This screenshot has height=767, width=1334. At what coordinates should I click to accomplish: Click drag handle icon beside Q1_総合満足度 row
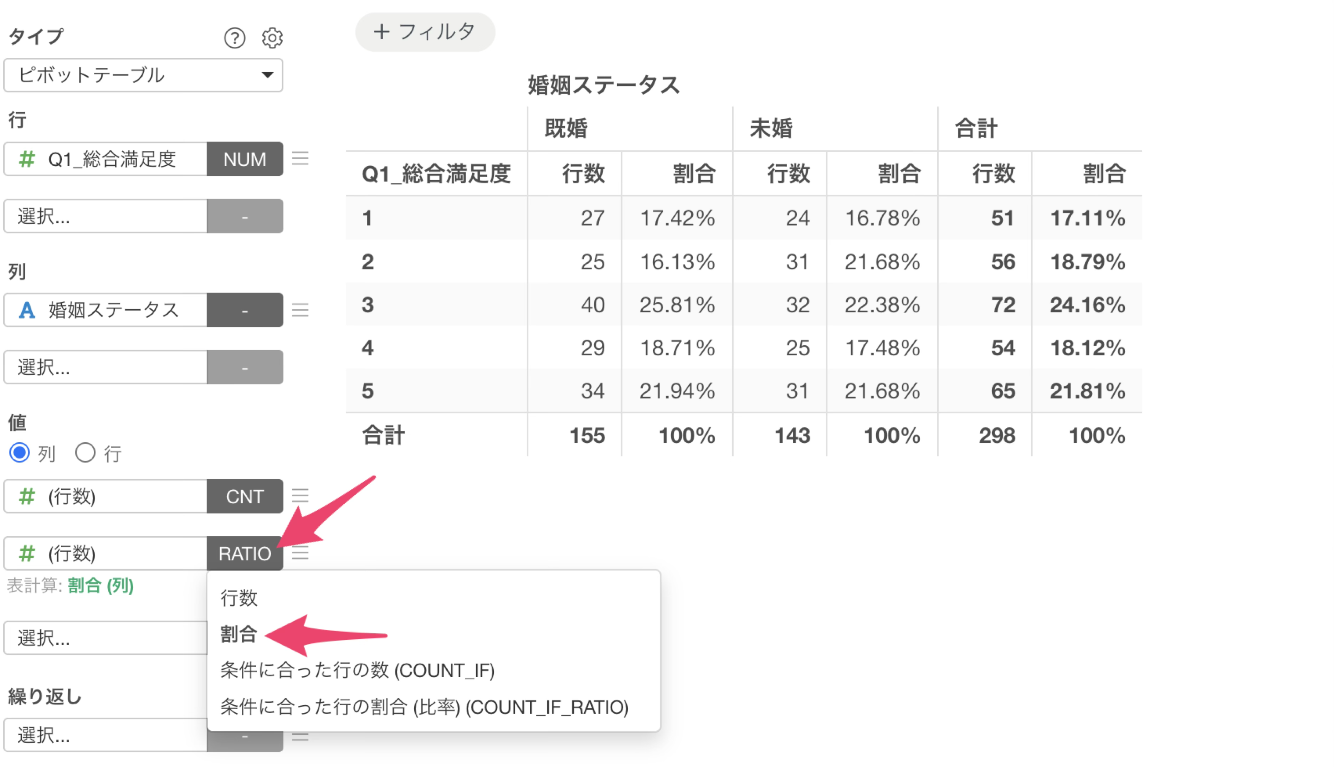coord(300,159)
